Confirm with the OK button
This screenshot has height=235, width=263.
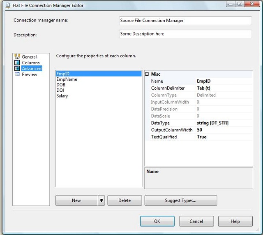[x=157, y=221]
